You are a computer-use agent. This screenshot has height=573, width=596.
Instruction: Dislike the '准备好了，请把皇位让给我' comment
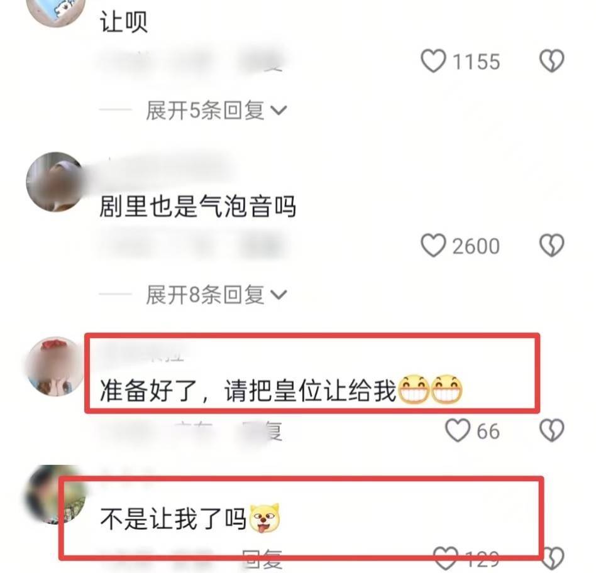pos(551,430)
